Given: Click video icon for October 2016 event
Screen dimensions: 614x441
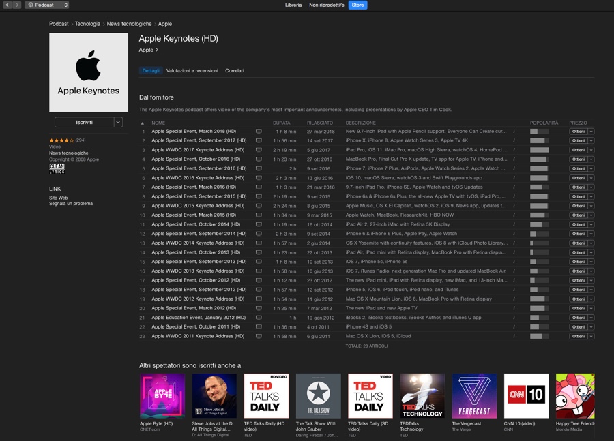Looking at the screenshot, I should click(x=259, y=159).
